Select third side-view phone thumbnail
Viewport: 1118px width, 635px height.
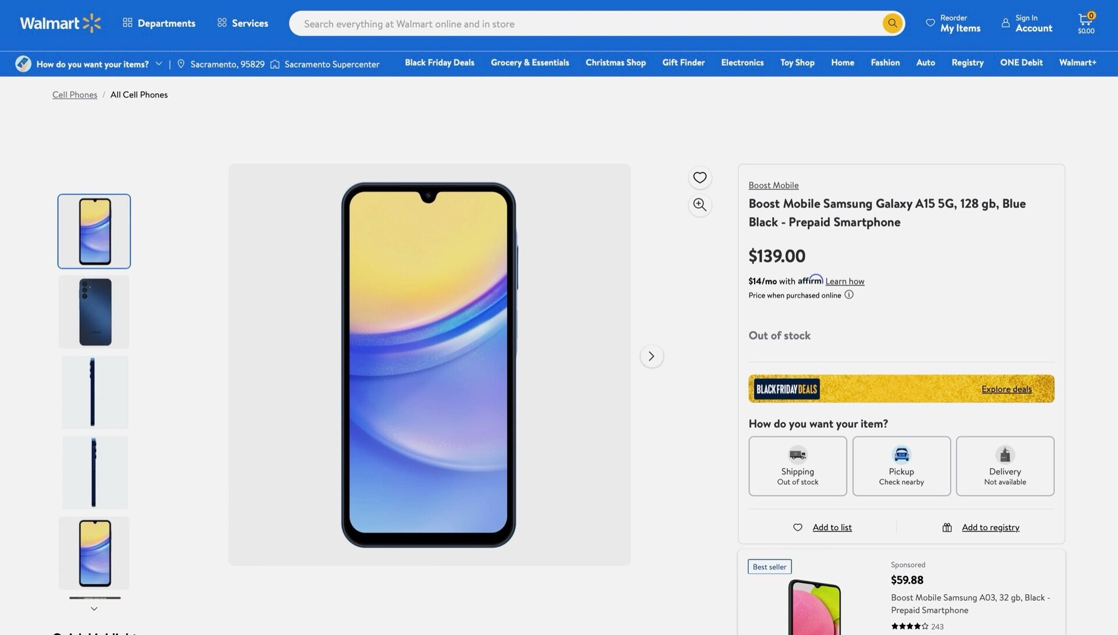(x=94, y=392)
